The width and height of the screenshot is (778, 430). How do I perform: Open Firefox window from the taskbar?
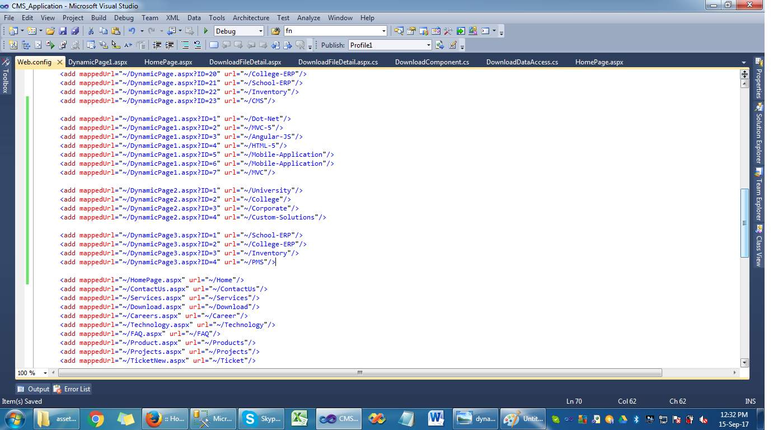(x=165, y=418)
